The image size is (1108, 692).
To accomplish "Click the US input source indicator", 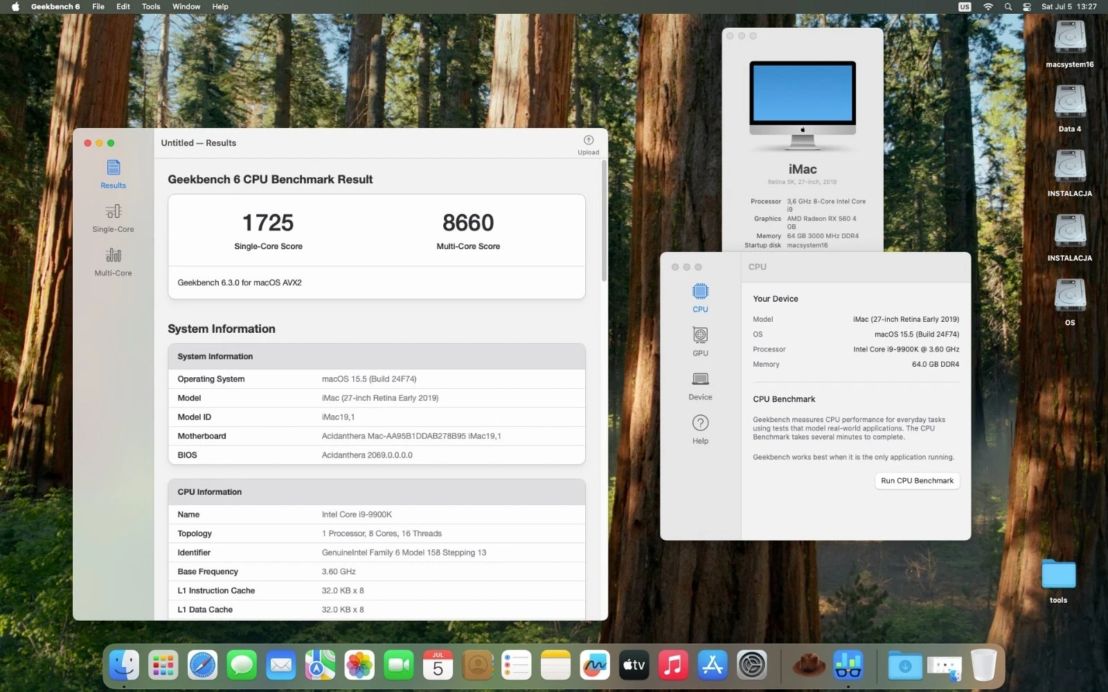I will tap(965, 6).
